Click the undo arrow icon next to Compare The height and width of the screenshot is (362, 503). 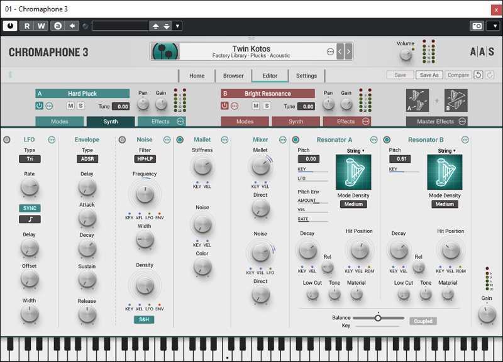pyautogui.click(x=478, y=75)
